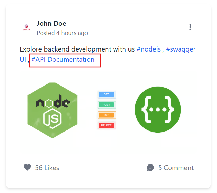Click the '5 Comment' count text

pyautogui.click(x=176, y=168)
